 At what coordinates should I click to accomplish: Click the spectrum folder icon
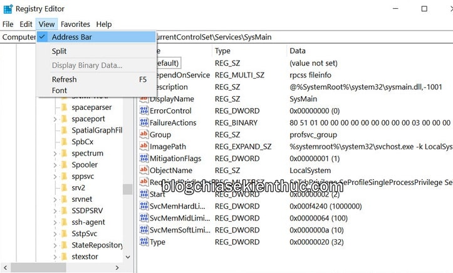(x=65, y=153)
